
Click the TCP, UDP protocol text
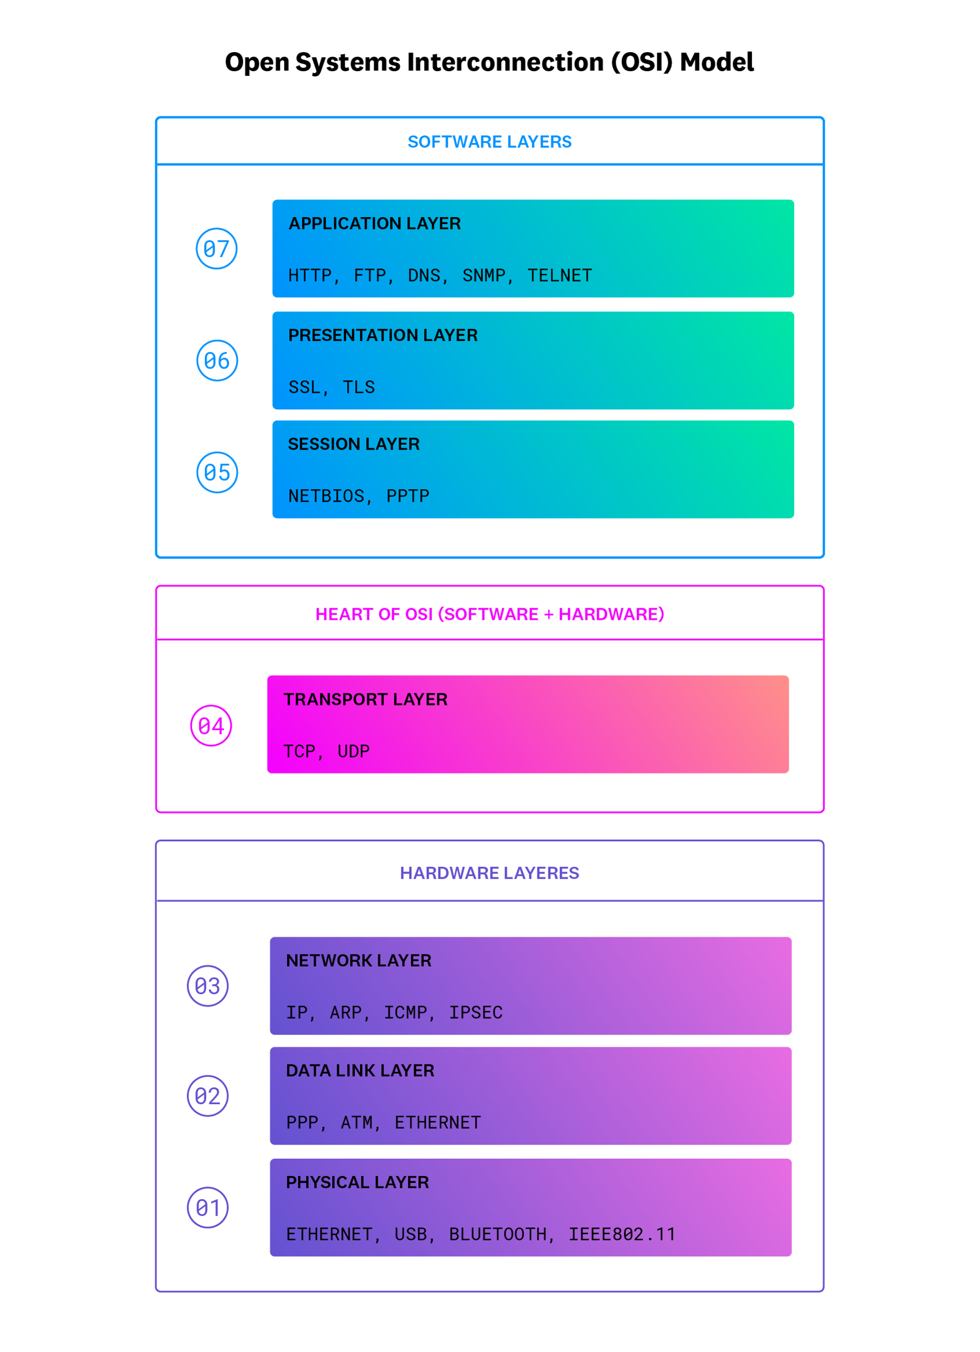coord(326,752)
